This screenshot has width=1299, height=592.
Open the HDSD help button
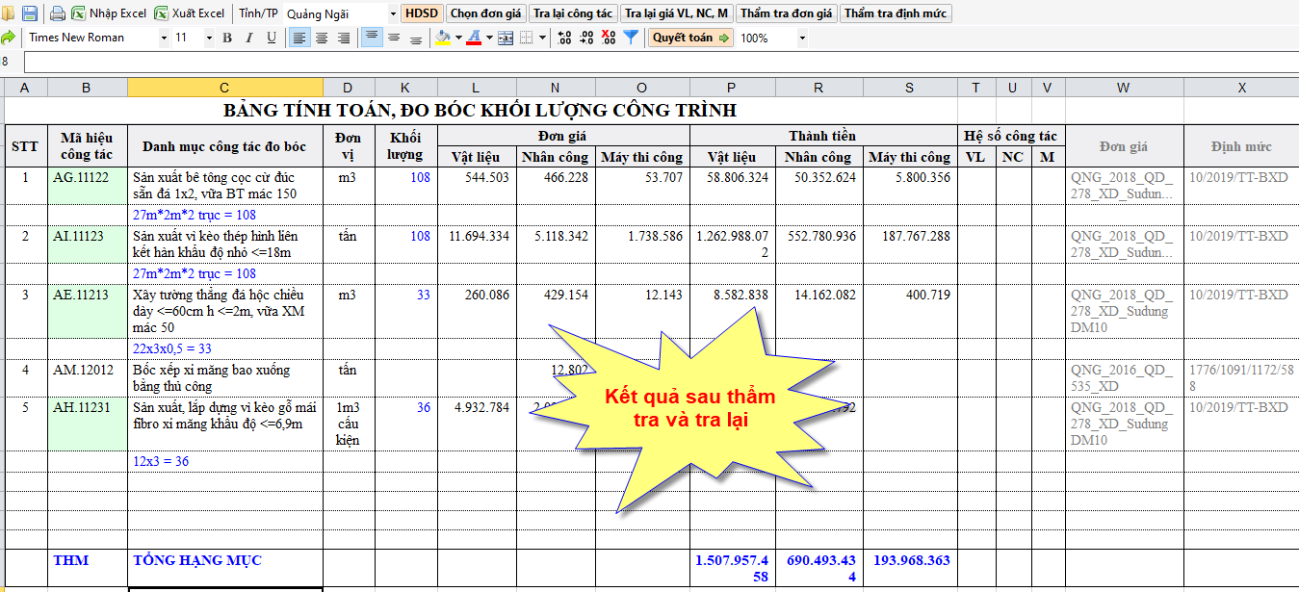(x=420, y=13)
